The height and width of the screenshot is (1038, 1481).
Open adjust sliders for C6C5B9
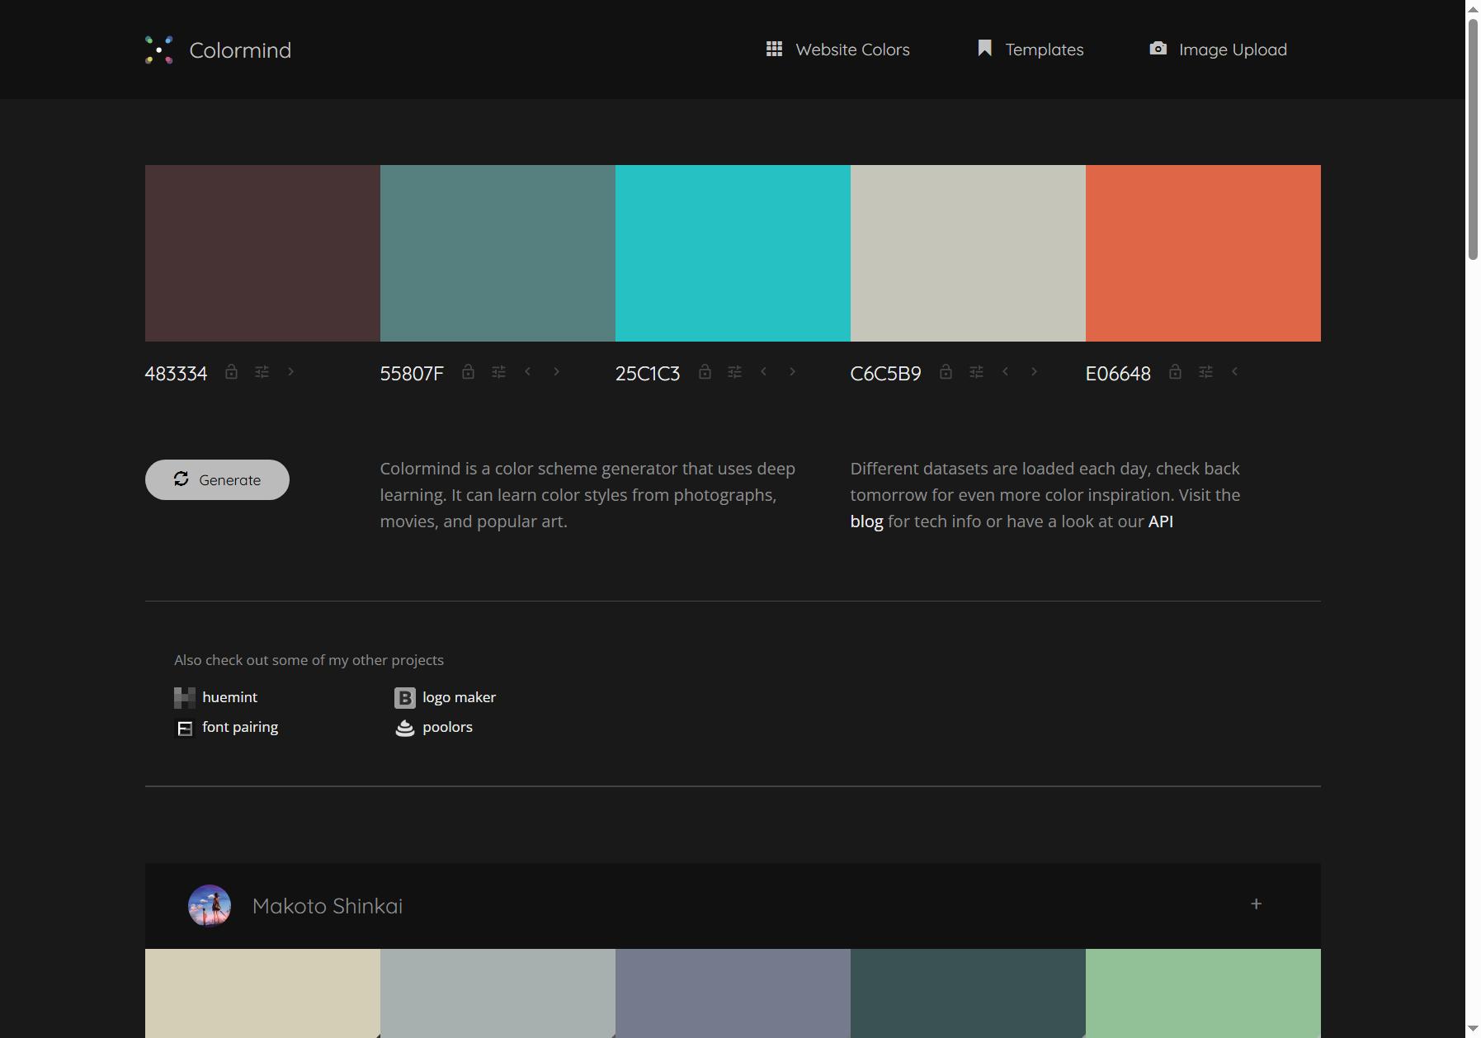tap(976, 372)
